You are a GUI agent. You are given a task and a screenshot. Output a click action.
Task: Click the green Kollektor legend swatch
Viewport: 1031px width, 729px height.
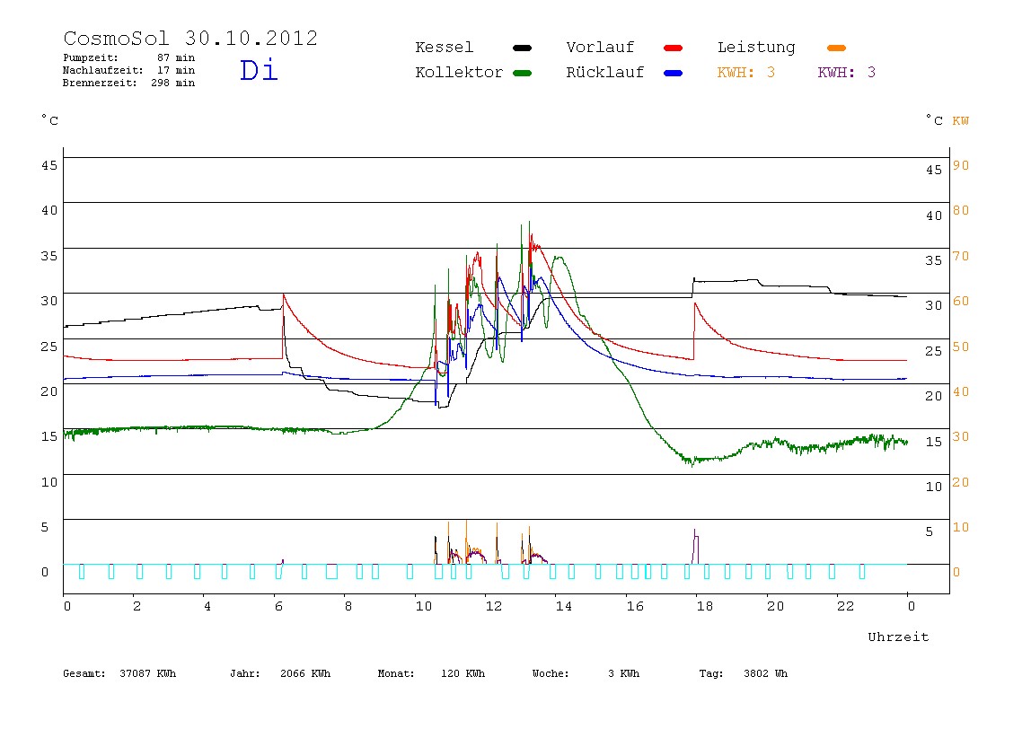tap(522, 73)
